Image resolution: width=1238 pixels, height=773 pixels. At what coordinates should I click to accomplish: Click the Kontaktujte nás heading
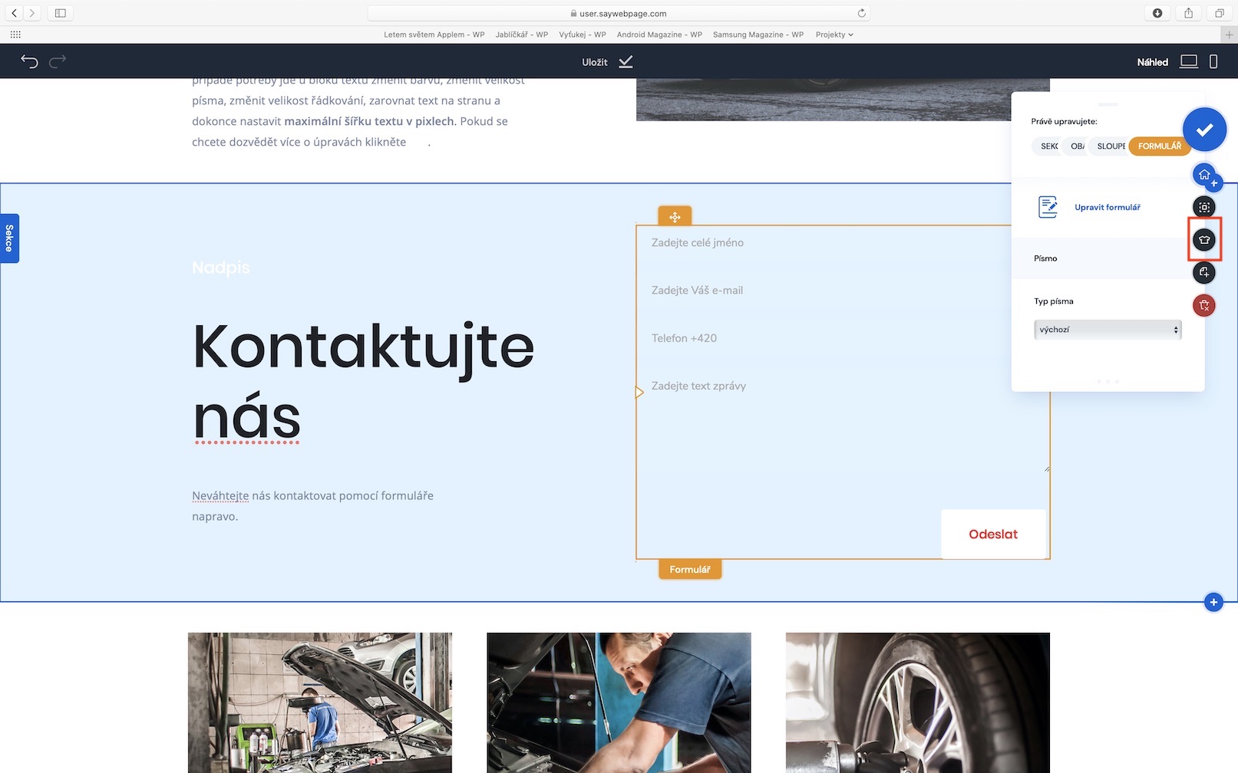(363, 382)
